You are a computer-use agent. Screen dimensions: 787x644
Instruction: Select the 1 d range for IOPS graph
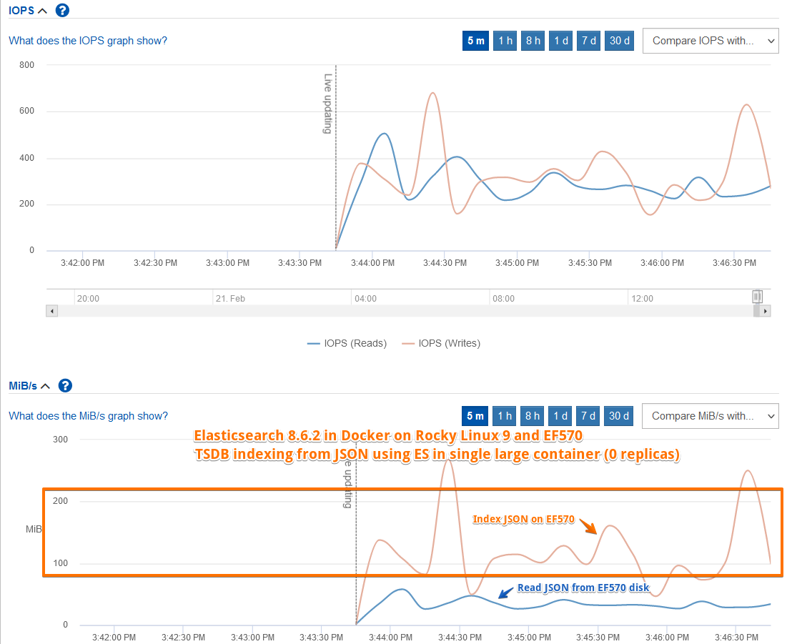pos(560,41)
